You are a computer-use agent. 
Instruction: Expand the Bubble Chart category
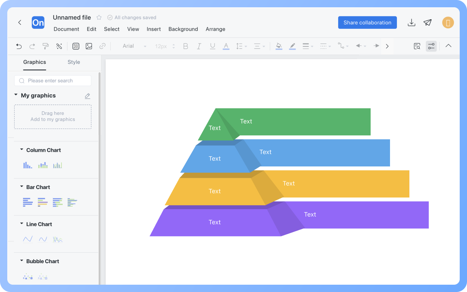22,261
